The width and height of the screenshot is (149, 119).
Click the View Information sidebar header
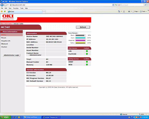(11, 32)
